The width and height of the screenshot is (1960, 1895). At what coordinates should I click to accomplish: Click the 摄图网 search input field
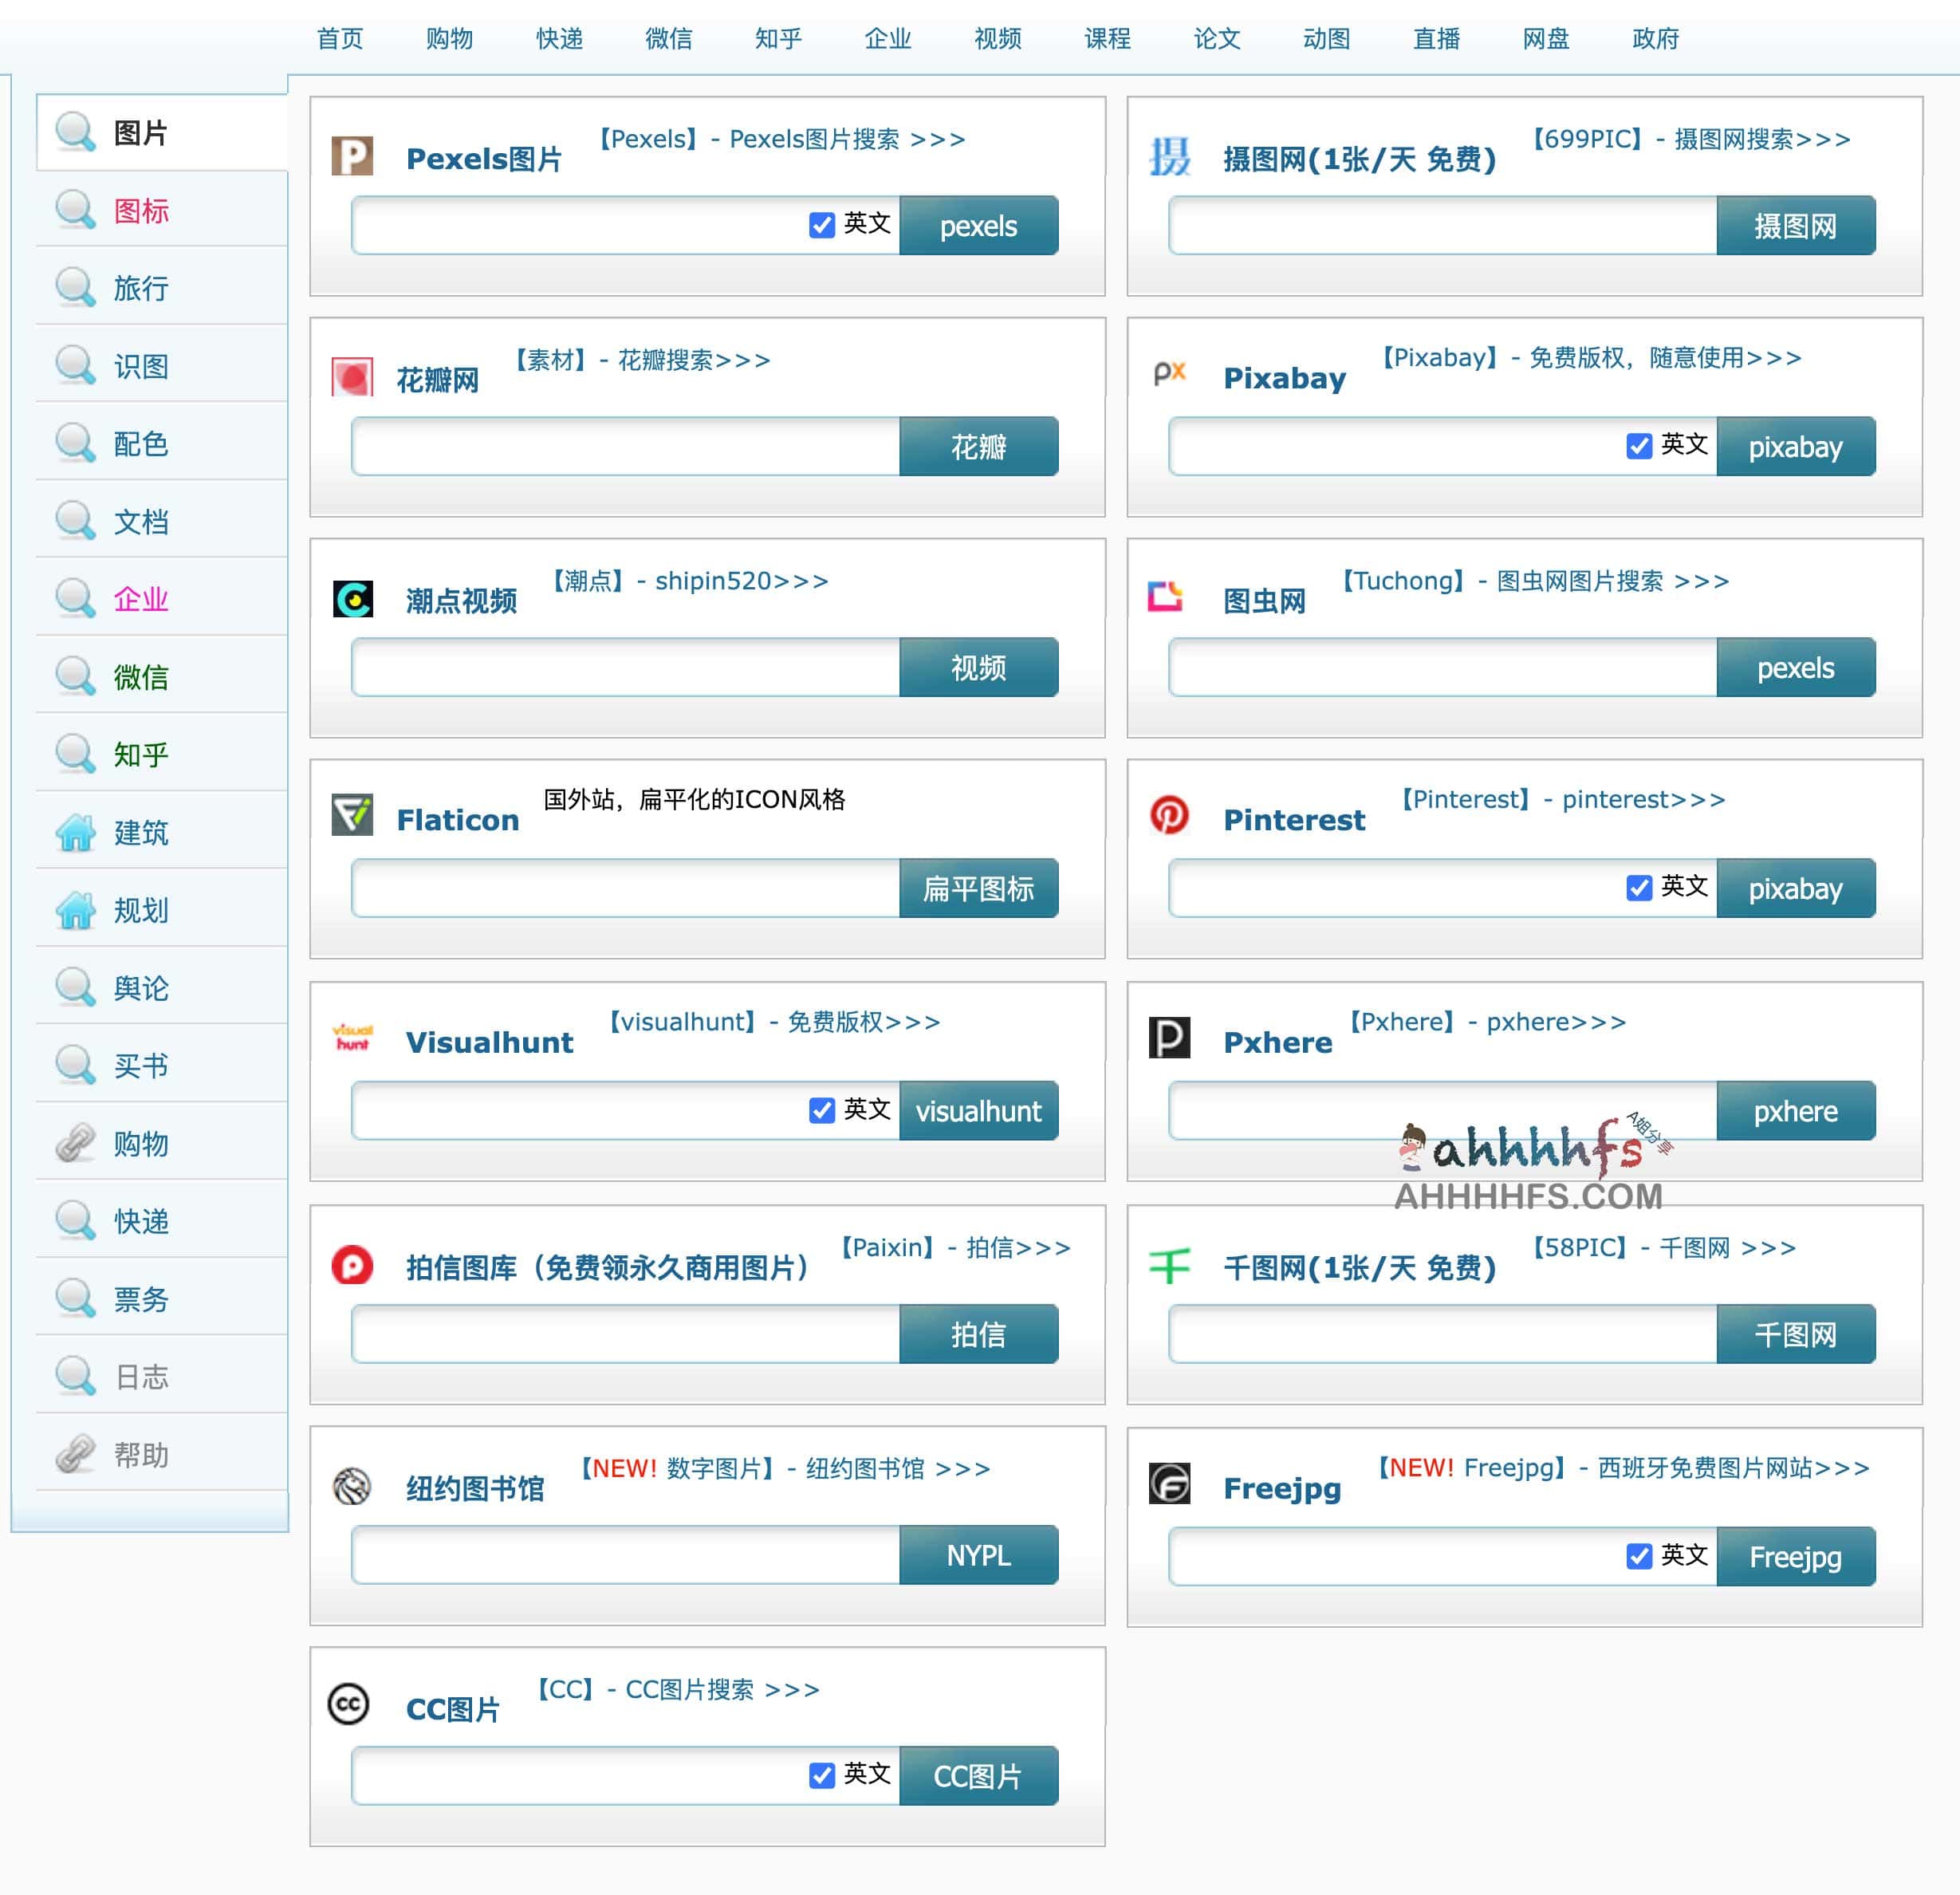tap(1441, 226)
